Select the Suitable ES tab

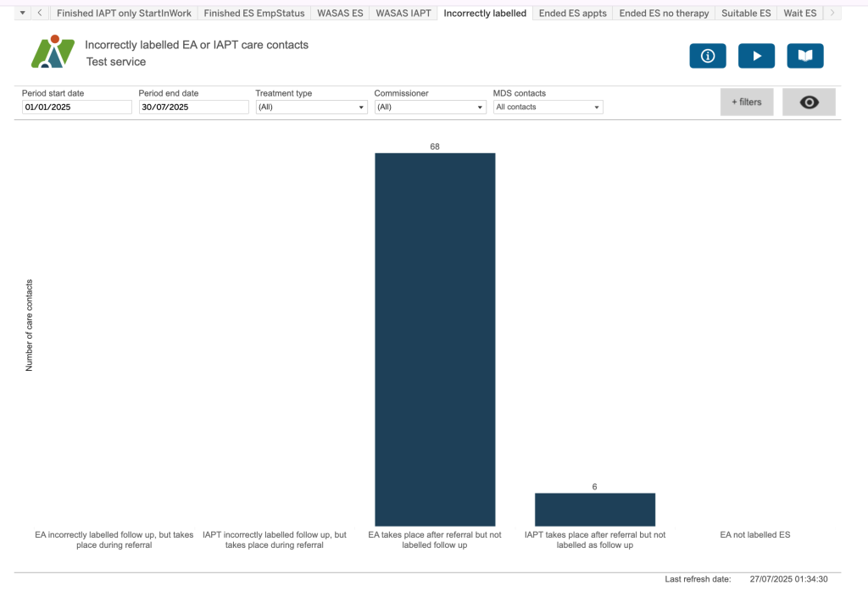[x=746, y=14]
